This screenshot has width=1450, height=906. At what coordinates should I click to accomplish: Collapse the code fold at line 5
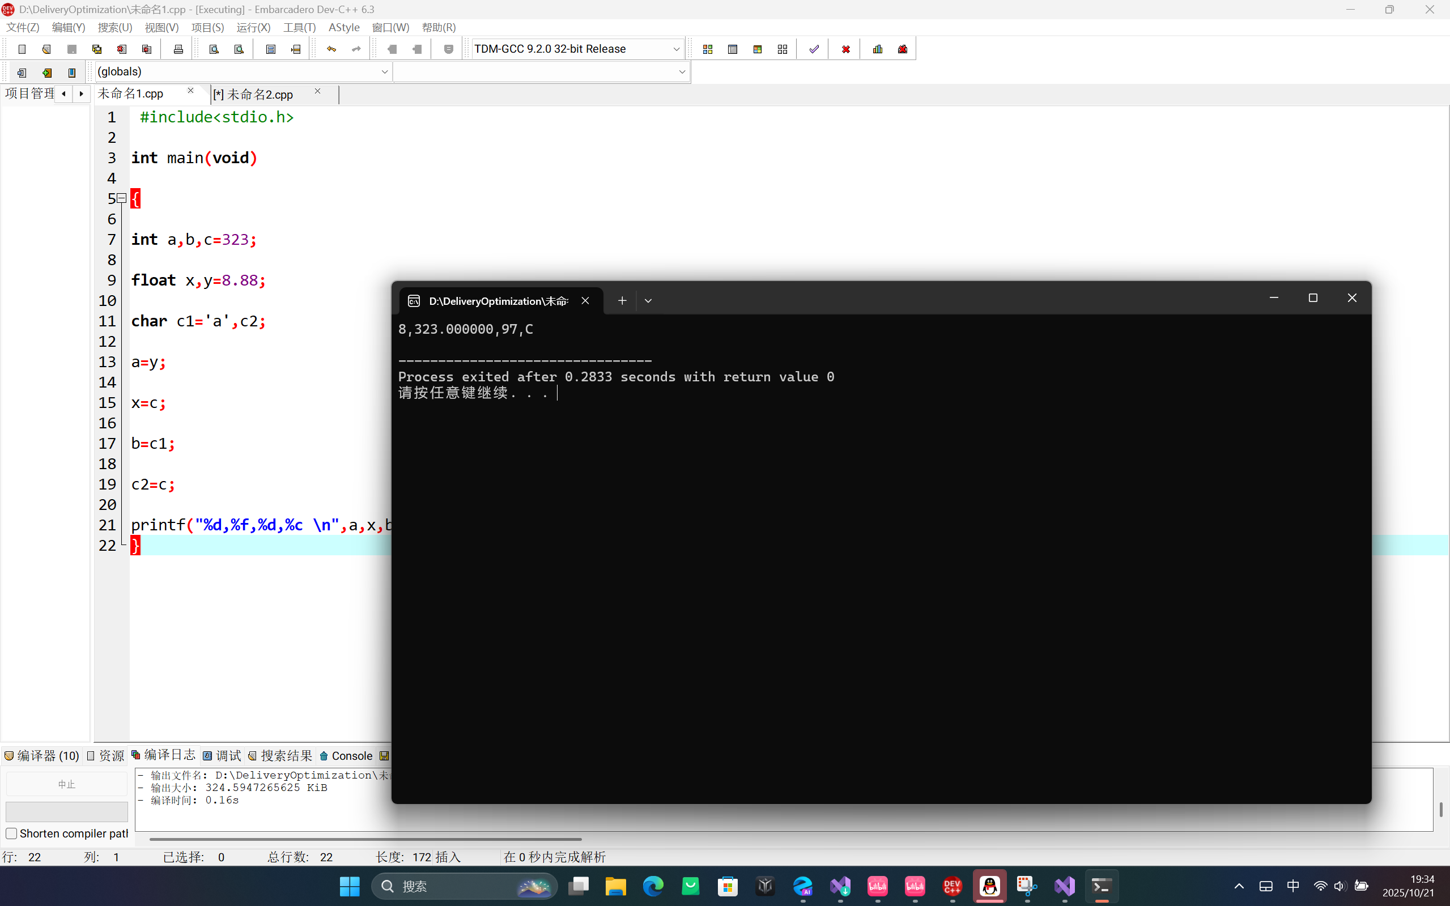click(122, 198)
